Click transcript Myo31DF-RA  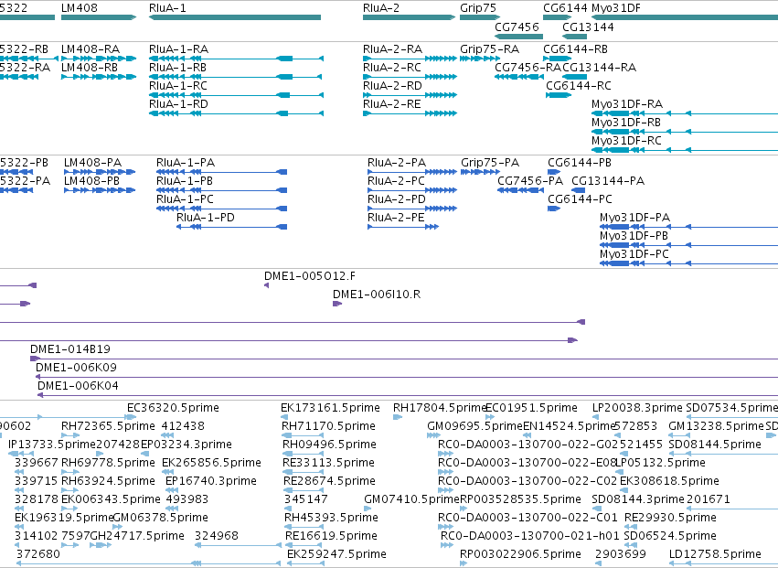[x=627, y=104]
